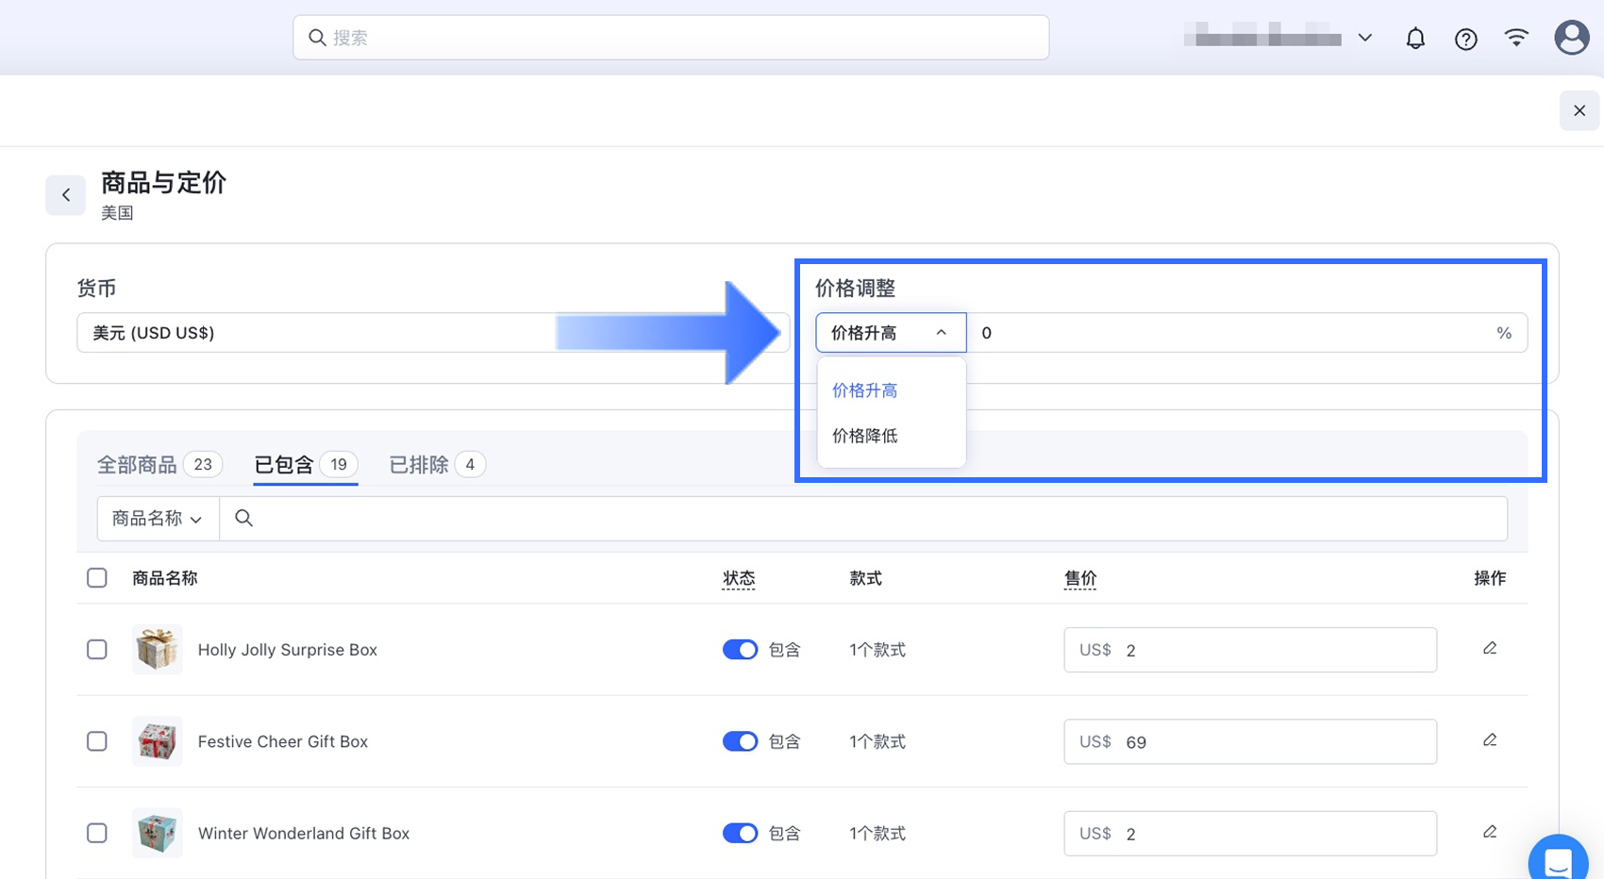Click 1个款式 in Holly Jolly row
The image size is (1604, 879).
coord(877,650)
